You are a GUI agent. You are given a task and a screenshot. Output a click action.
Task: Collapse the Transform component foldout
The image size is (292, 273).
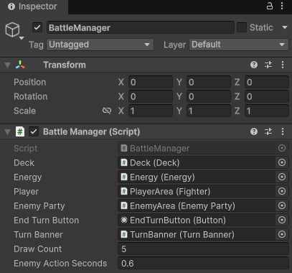pos(8,65)
